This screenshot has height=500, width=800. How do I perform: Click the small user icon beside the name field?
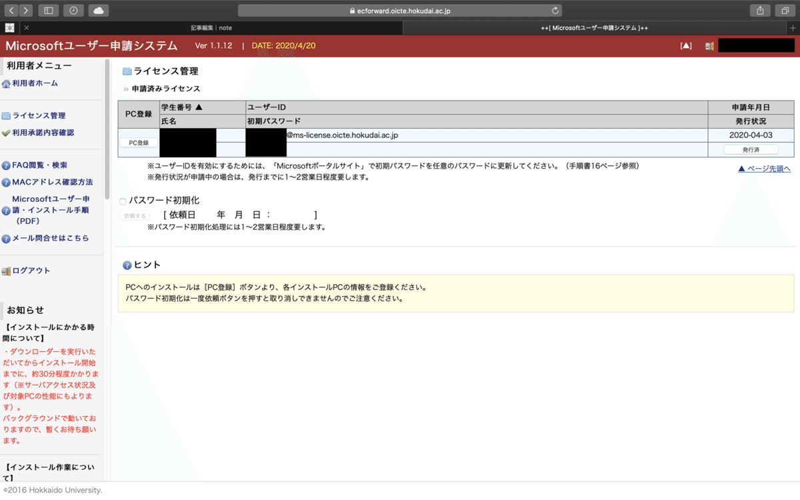tap(709, 45)
